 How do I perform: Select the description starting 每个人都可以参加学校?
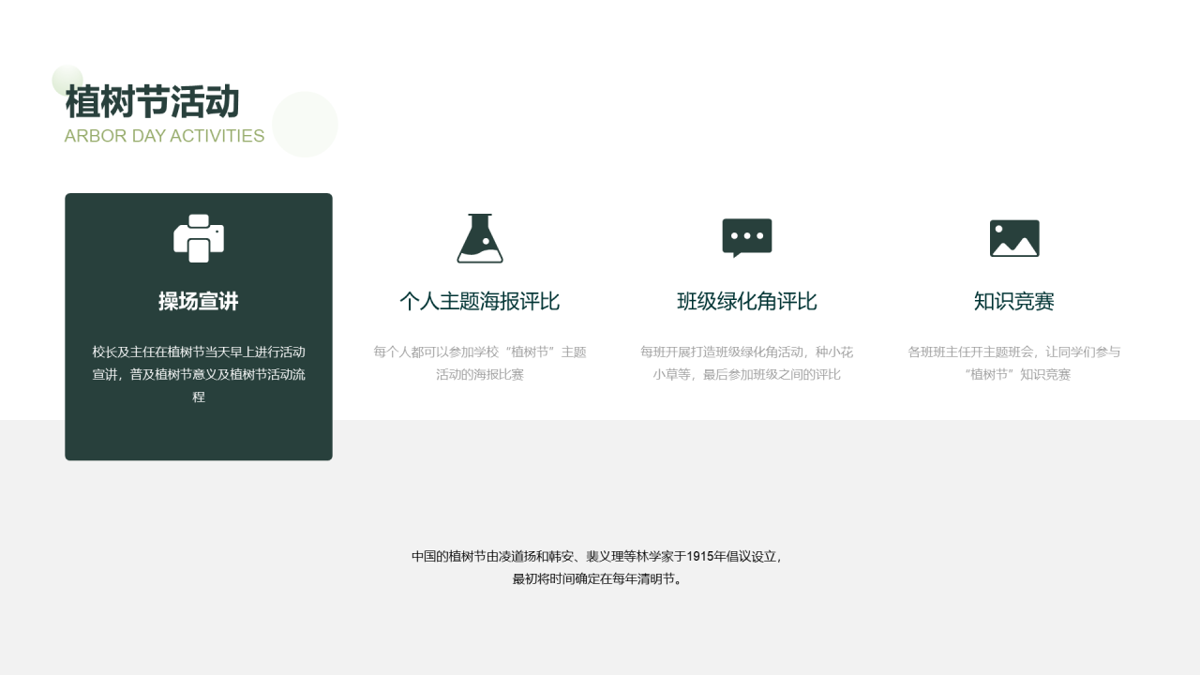(480, 363)
